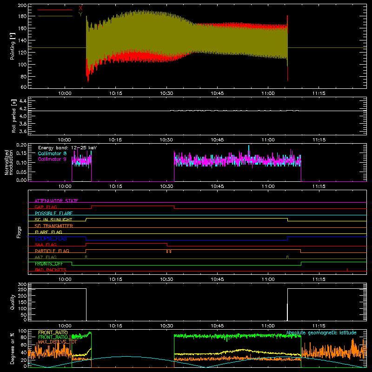372x372 pixels.
Task: Select the Quality axis title
Action: click(13, 302)
